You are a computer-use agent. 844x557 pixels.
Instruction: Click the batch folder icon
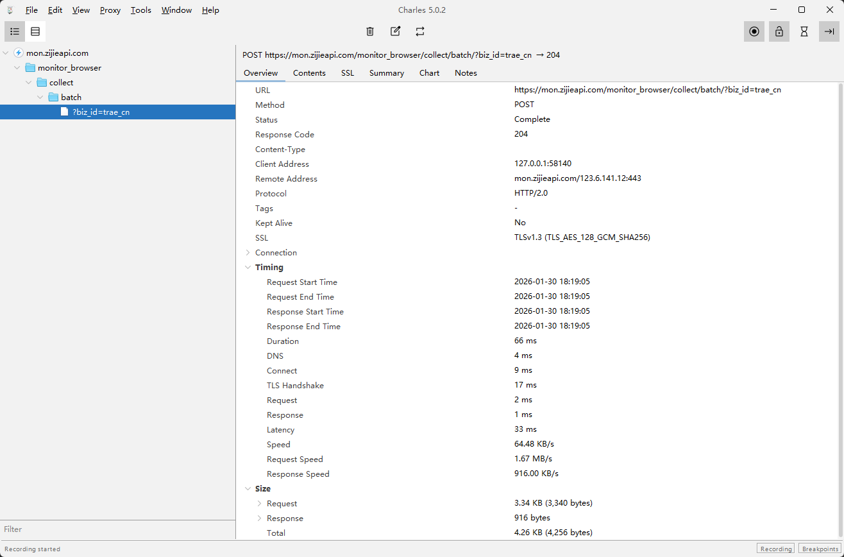(53, 98)
